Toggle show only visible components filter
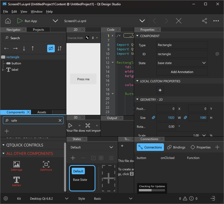The width and height of the screenshot is (224, 204). [51, 48]
